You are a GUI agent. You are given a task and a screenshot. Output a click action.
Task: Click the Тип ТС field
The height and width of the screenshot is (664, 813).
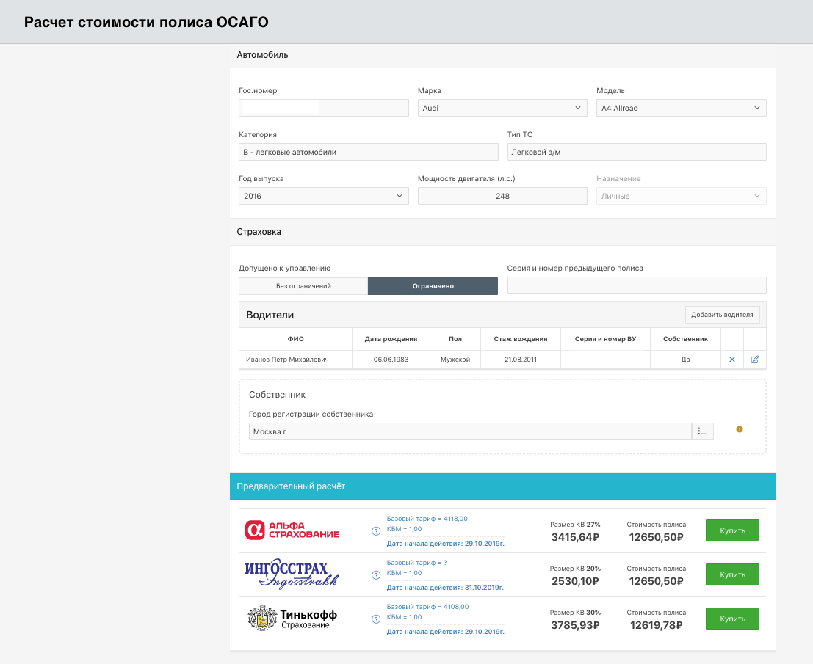point(637,152)
